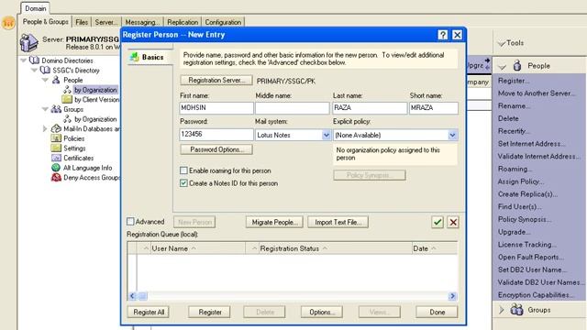The height and width of the screenshot is (330, 587).
Task: Click the by Client Version folder icon
Action: [x=67, y=99]
